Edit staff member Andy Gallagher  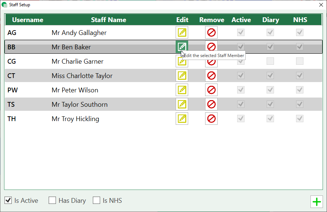click(182, 33)
